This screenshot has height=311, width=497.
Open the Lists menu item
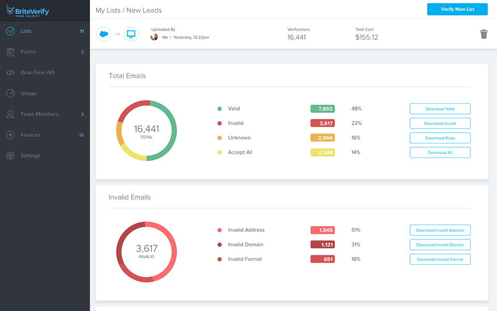[45, 31]
